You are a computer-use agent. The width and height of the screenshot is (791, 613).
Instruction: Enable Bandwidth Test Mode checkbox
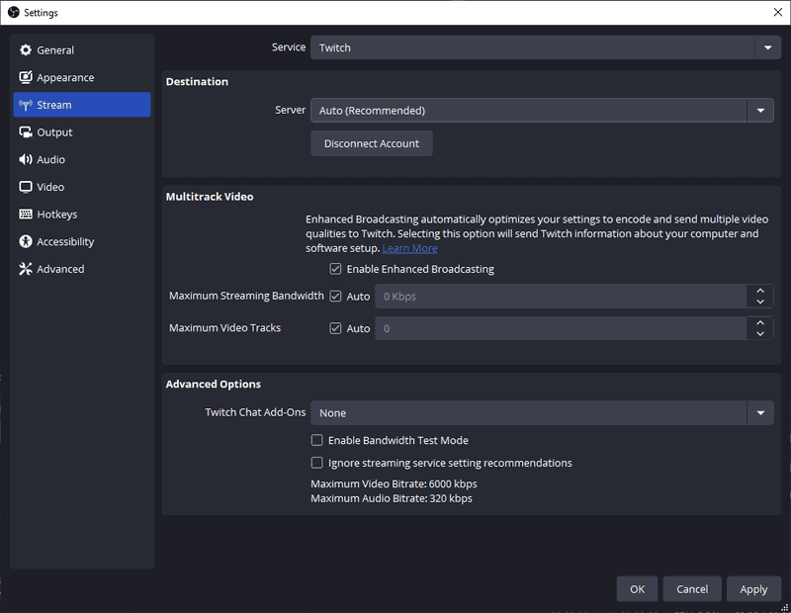[317, 441]
